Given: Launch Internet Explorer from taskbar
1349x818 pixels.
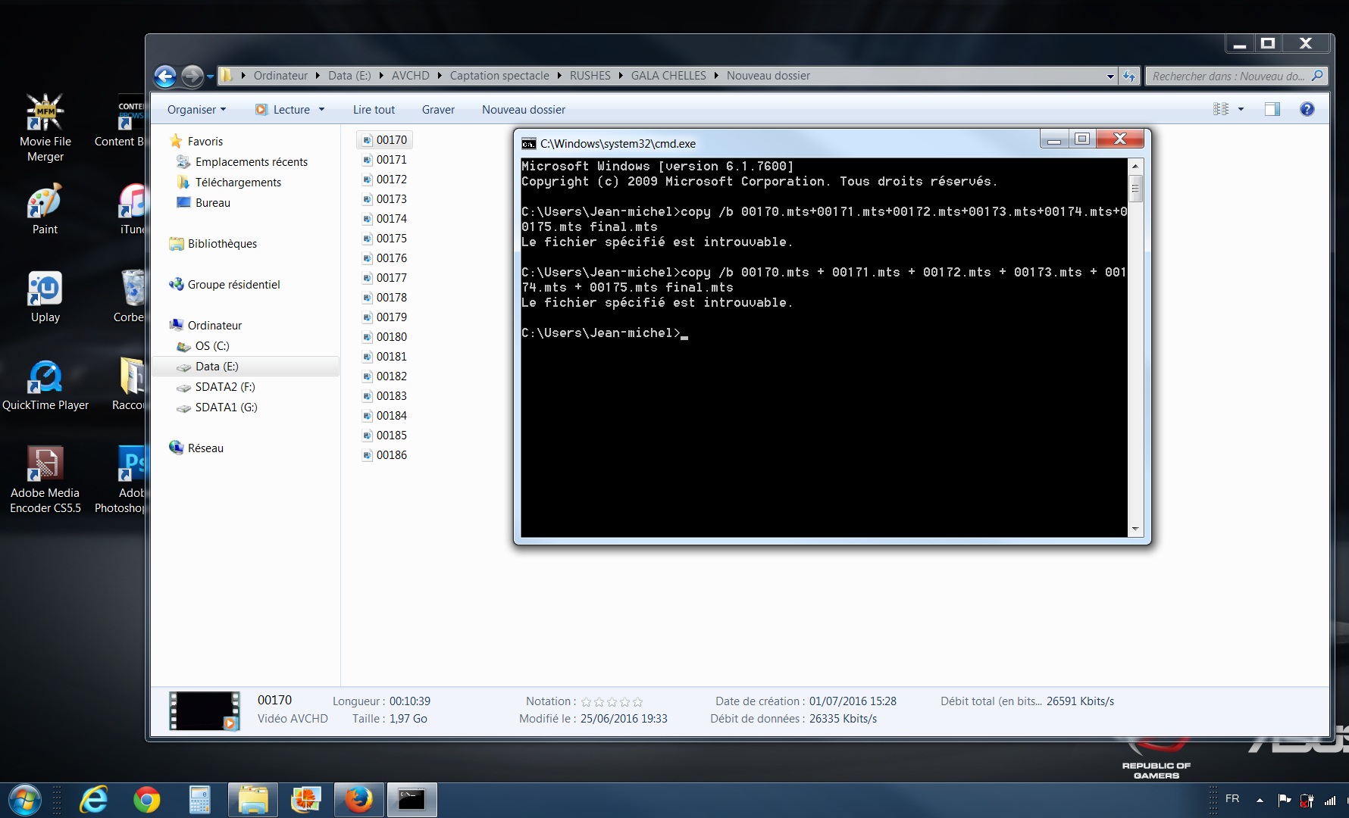Looking at the screenshot, I should (94, 800).
